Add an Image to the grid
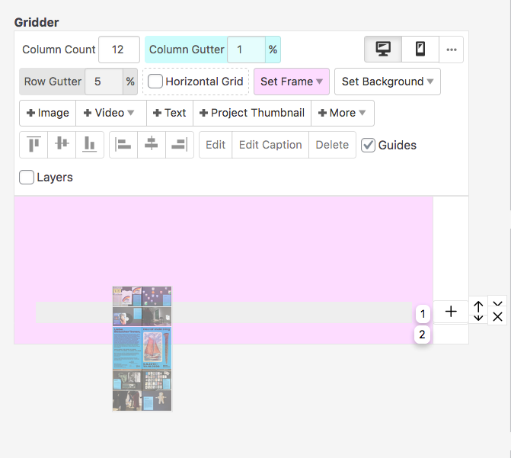This screenshot has width=511, height=458. pos(47,113)
